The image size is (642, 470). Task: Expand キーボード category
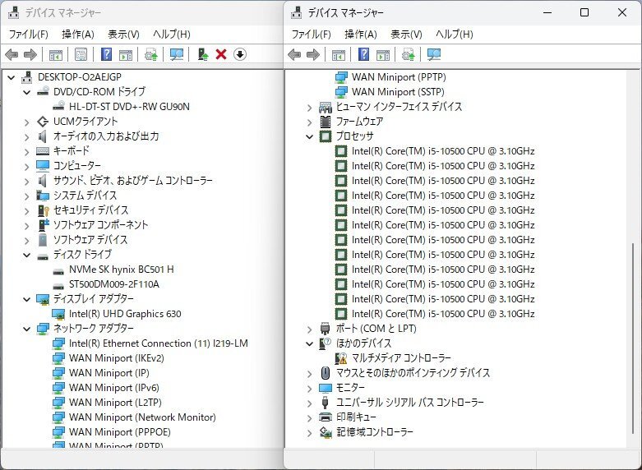pyautogui.click(x=27, y=151)
